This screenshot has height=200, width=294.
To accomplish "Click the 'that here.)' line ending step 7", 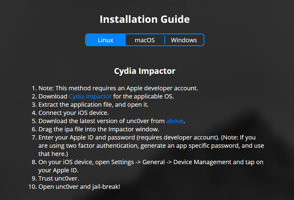I will [53, 154].
